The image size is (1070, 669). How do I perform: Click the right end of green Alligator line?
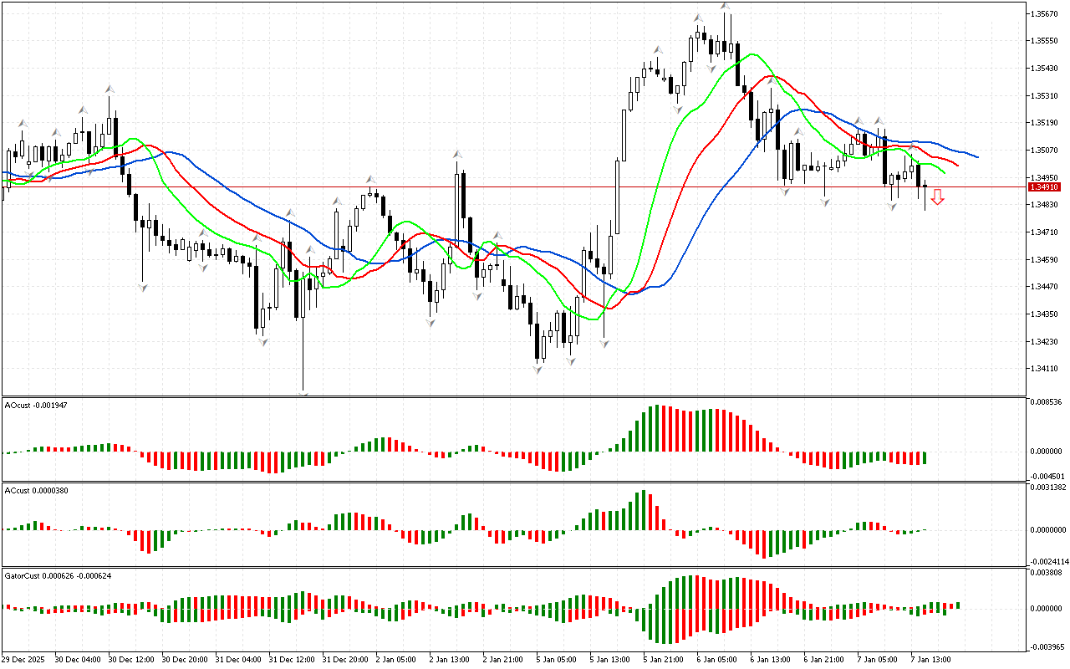point(943,172)
